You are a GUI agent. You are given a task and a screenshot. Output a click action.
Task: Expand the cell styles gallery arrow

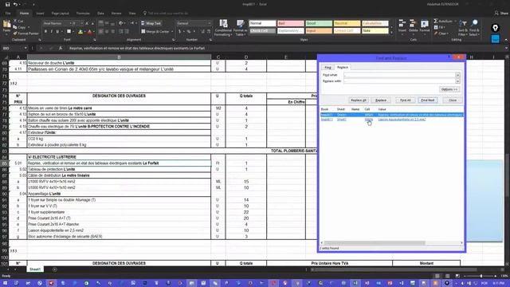(x=391, y=33)
